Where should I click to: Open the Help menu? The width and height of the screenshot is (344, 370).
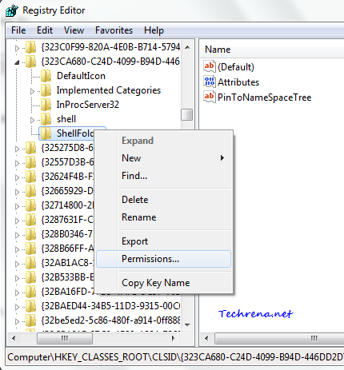tap(154, 30)
